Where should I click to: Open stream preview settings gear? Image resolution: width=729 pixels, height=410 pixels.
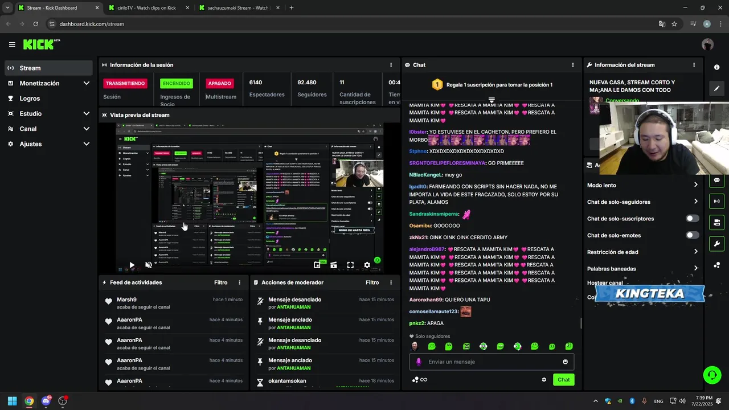[367, 265]
